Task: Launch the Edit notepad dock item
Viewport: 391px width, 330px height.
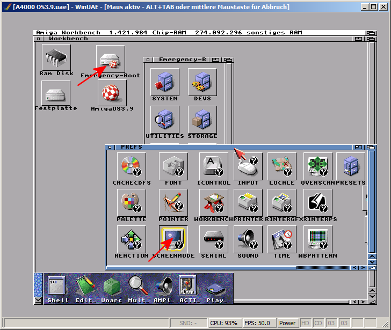Action: pos(85,289)
